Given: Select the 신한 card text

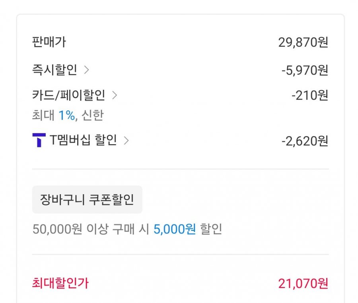Looking at the screenshot, I should tap(92, 115).
